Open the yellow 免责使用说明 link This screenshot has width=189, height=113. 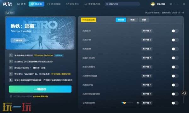click(41, 96)
